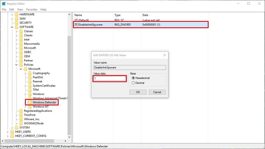This screenshot has height=149, width=265.
Task: Select the HKEY_USERS folder icon
Action: (x=12, y=132)
